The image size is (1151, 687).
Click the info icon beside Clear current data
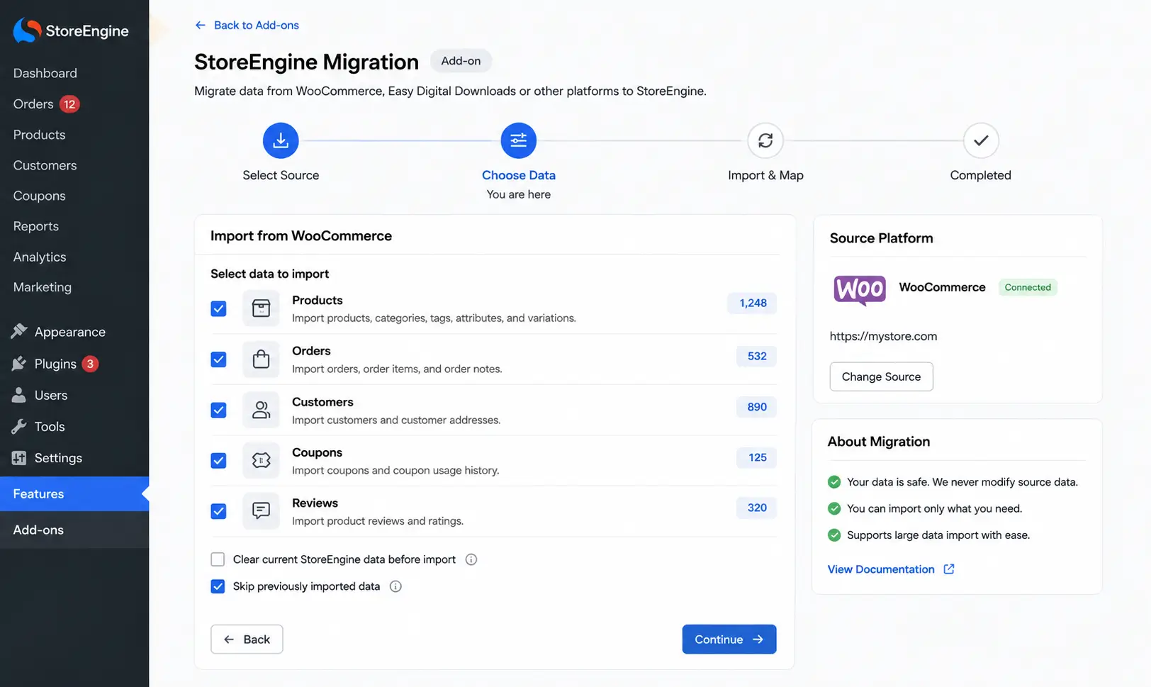471,559
